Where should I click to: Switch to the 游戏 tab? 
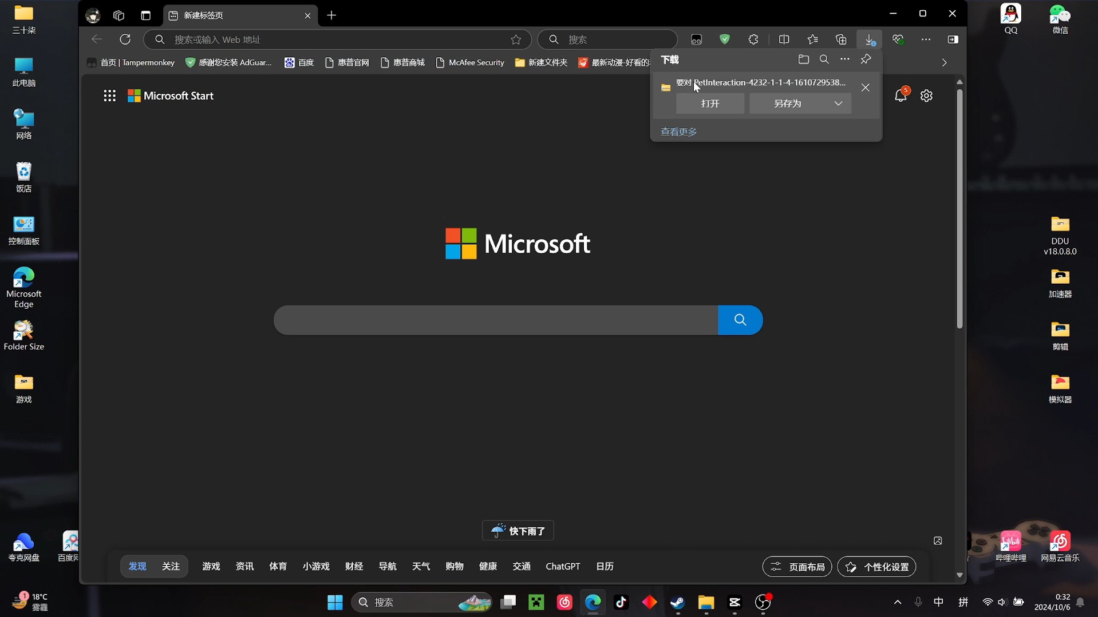click(x=211, y=566)
